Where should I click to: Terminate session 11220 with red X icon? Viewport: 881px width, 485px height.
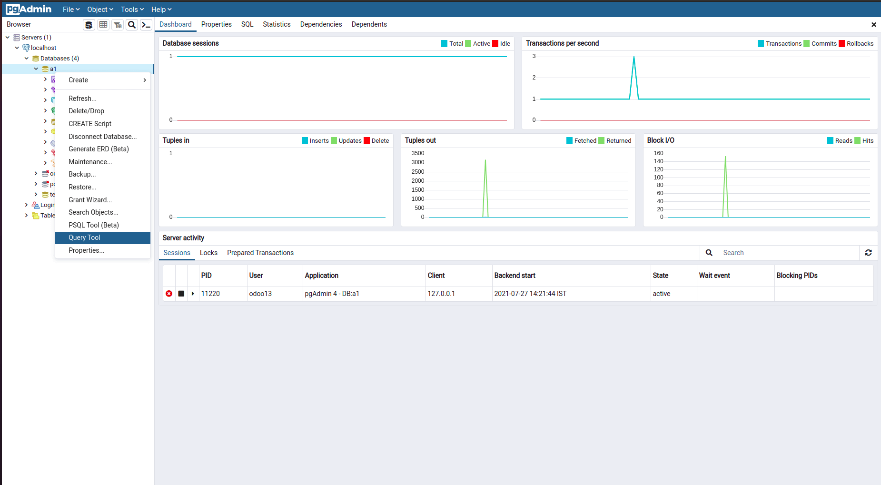coord(169,294)
